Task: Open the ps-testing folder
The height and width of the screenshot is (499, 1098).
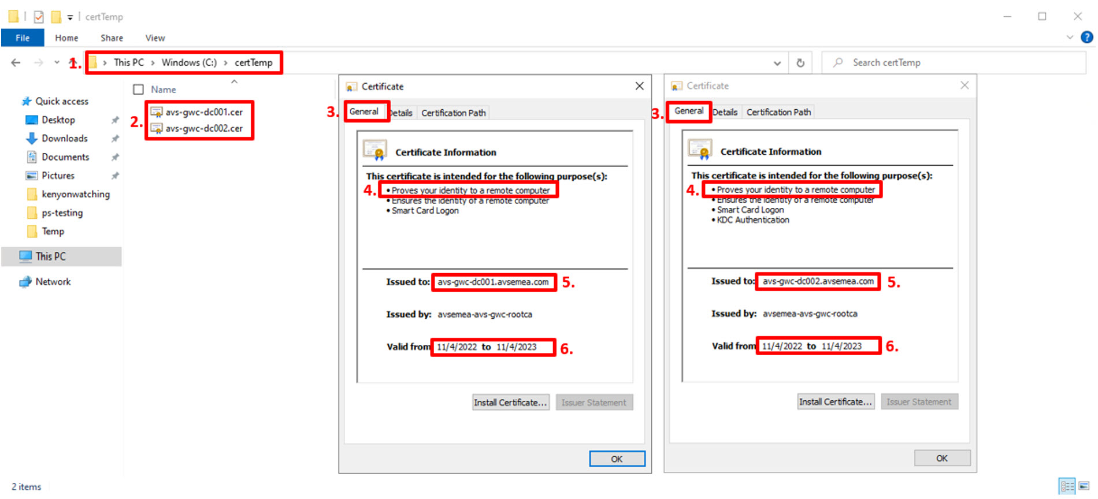Action: coord(62,213)
